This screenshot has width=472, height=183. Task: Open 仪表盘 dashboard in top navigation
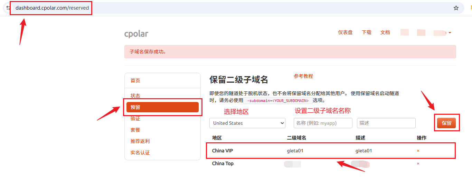[x=345, y=32]
